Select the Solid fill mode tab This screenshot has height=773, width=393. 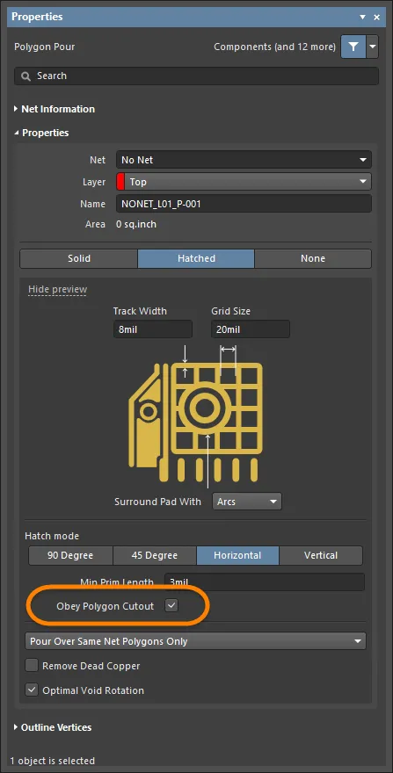coord(79,258)
